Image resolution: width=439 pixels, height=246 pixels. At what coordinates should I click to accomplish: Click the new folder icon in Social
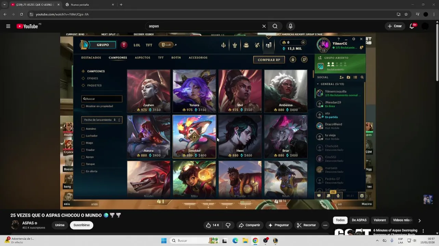348,78
